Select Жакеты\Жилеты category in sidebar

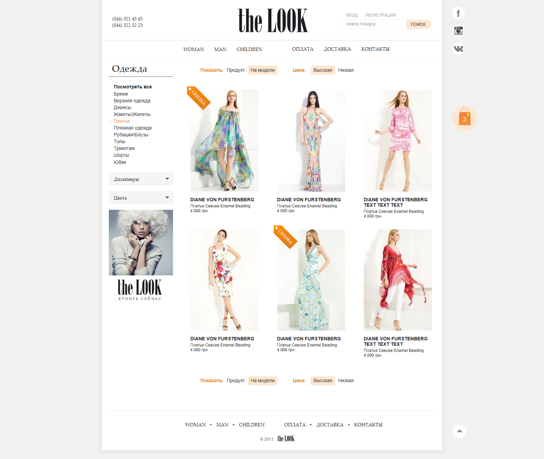(x=132, y=114)
